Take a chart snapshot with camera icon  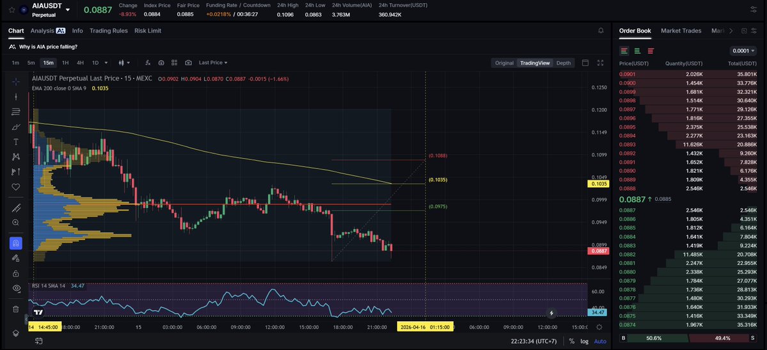(x=188, y=63)
